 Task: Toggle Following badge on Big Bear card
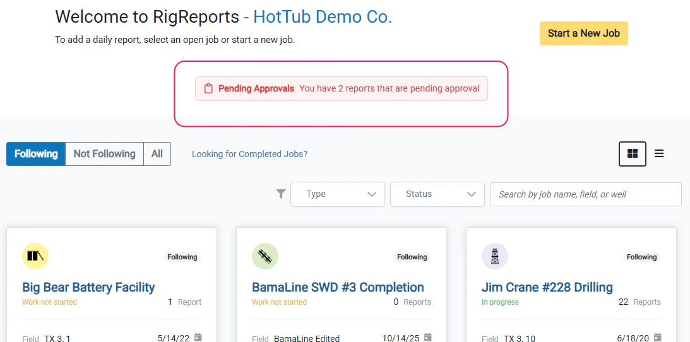coord(182,257)
